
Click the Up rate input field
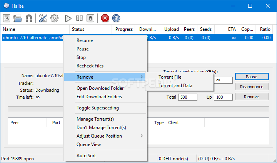point(223,97)
